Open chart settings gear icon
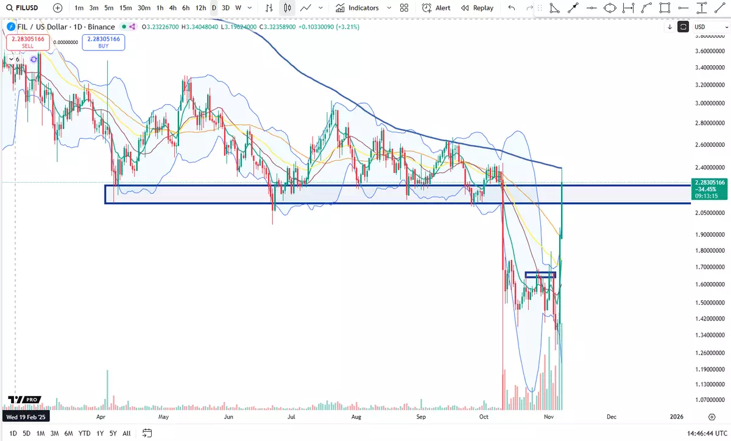Viewport: 731px width, 441px height. pyautogui.click(x=712, y=417)
